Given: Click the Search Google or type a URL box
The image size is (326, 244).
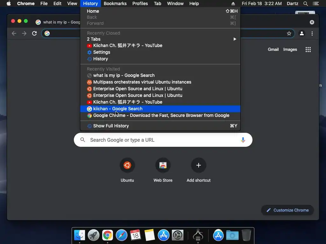Looking at the screenshot, I should click(163, 140).
